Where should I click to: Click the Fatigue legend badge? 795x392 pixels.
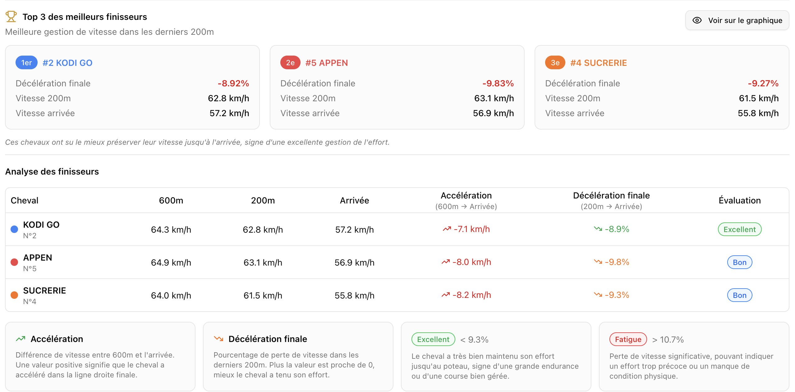[628, 339]
